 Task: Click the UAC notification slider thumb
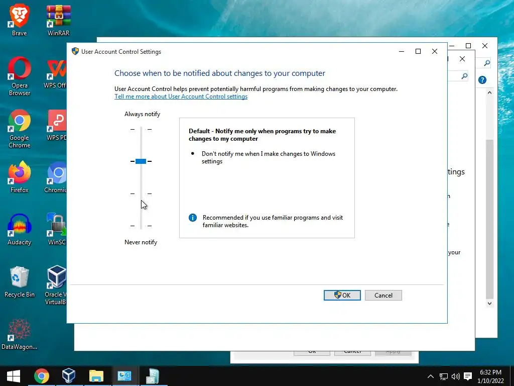tap(141, 161)
